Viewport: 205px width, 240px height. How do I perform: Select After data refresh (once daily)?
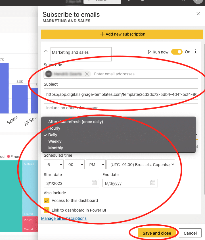click(119, 122)
